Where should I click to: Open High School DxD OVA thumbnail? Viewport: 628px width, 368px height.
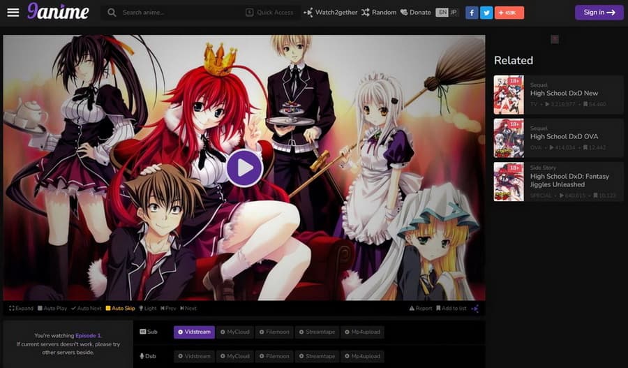tap(509, 138)
